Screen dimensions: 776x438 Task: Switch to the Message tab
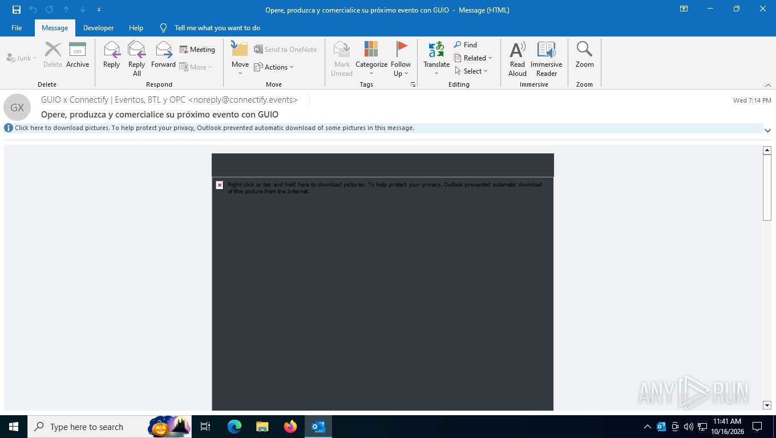(55, 27)
